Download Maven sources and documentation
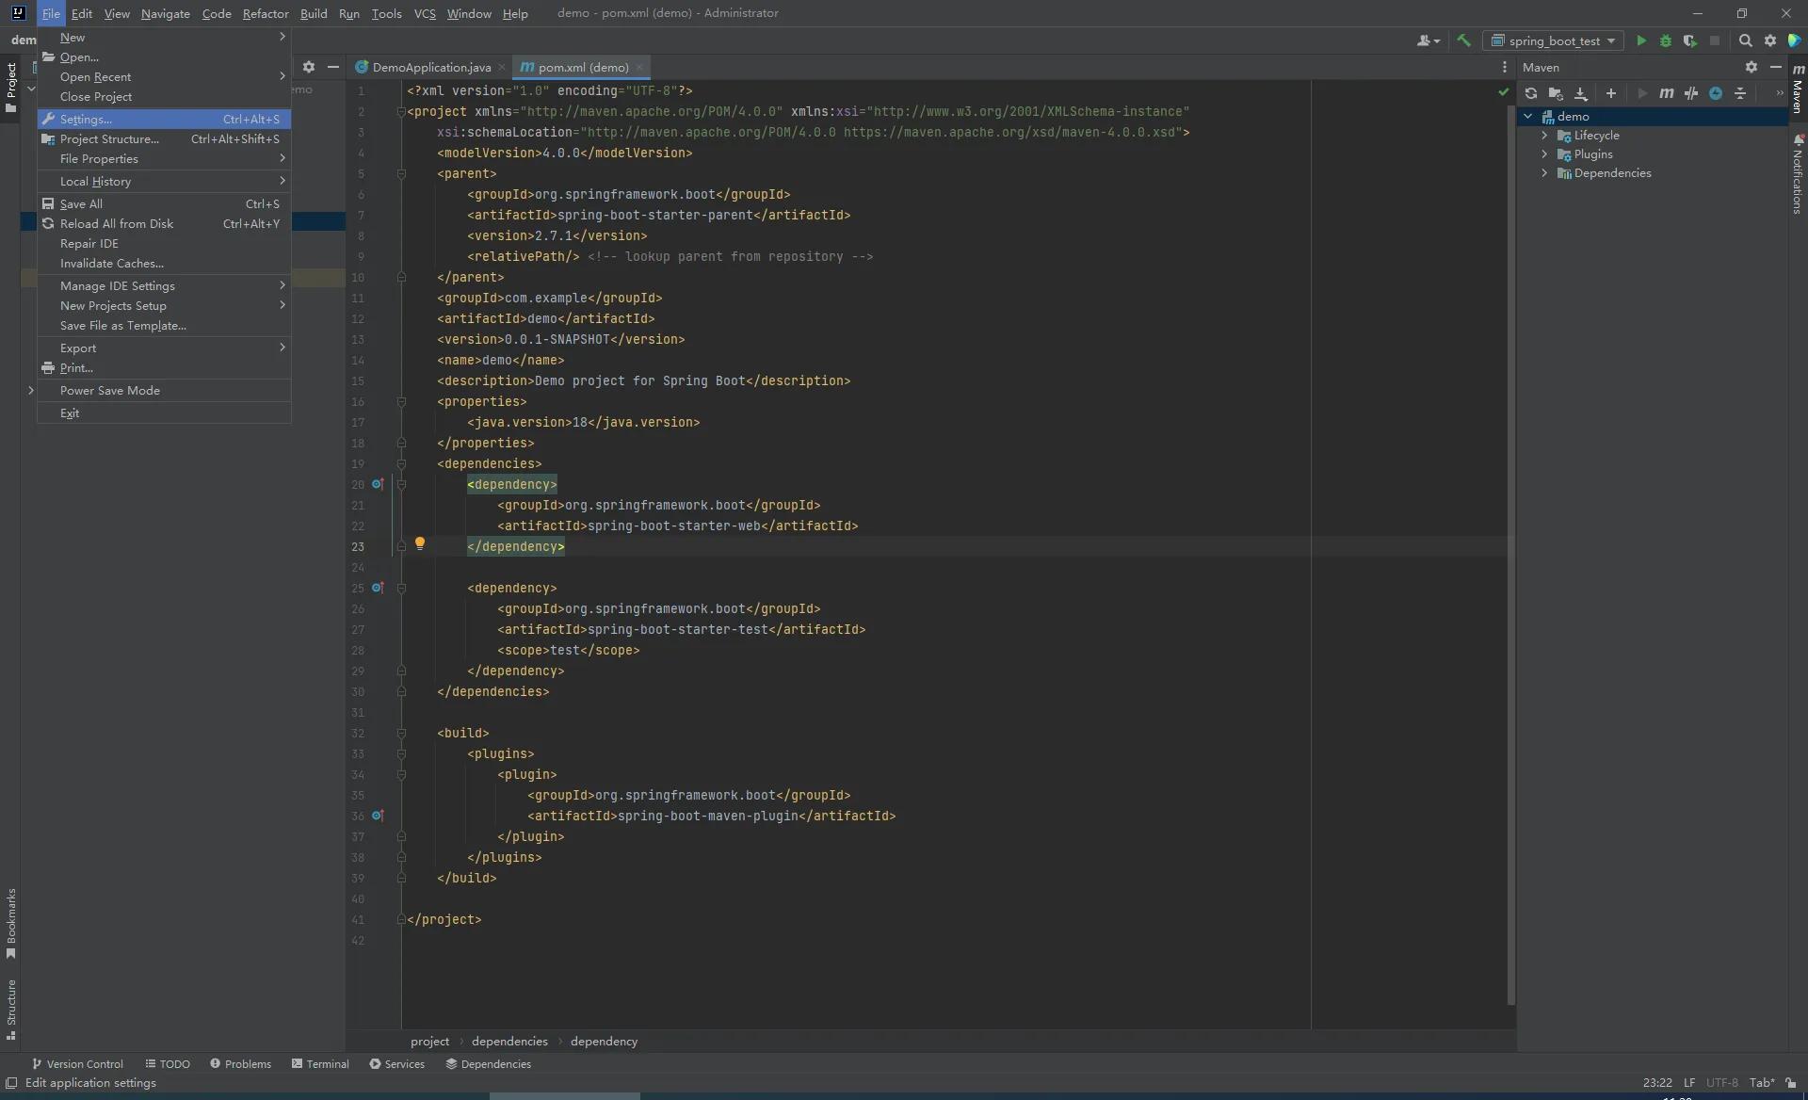Viewport: 1808px width, 1100px height. [x=1581, y=93]
